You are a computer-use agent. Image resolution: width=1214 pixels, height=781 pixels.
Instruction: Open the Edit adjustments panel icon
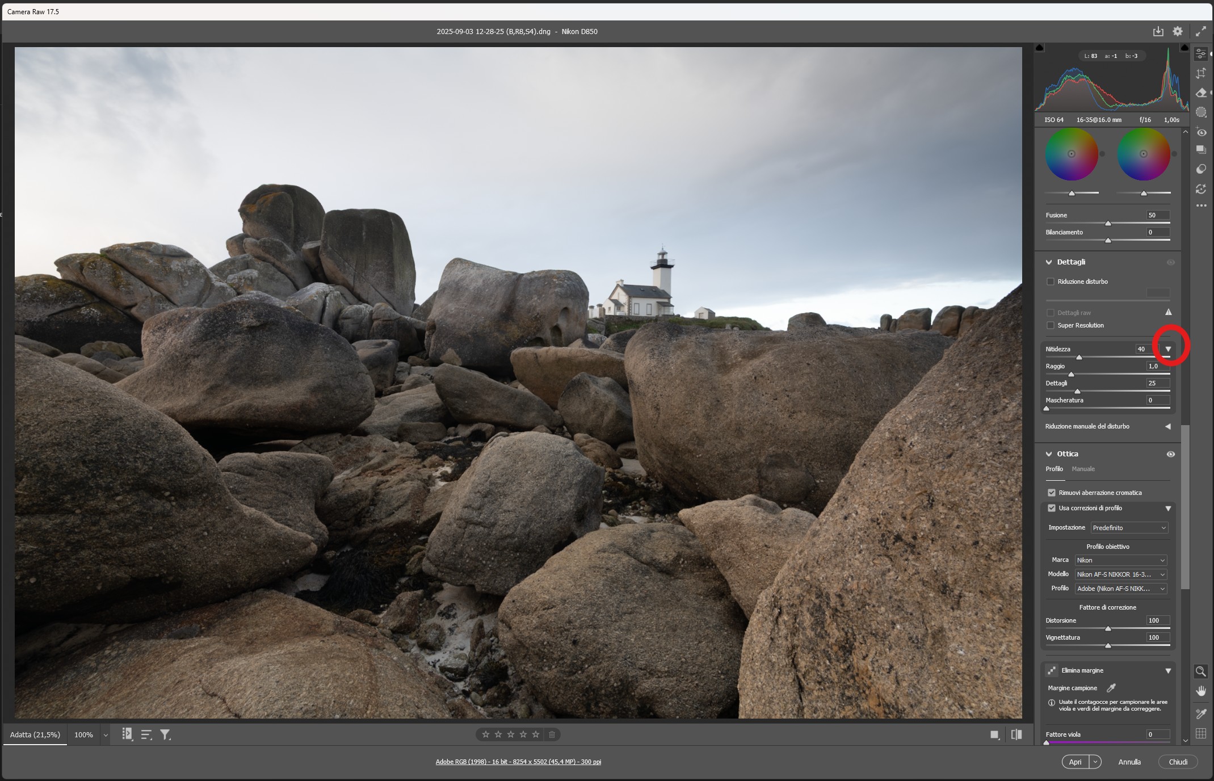pos(1201,54)
